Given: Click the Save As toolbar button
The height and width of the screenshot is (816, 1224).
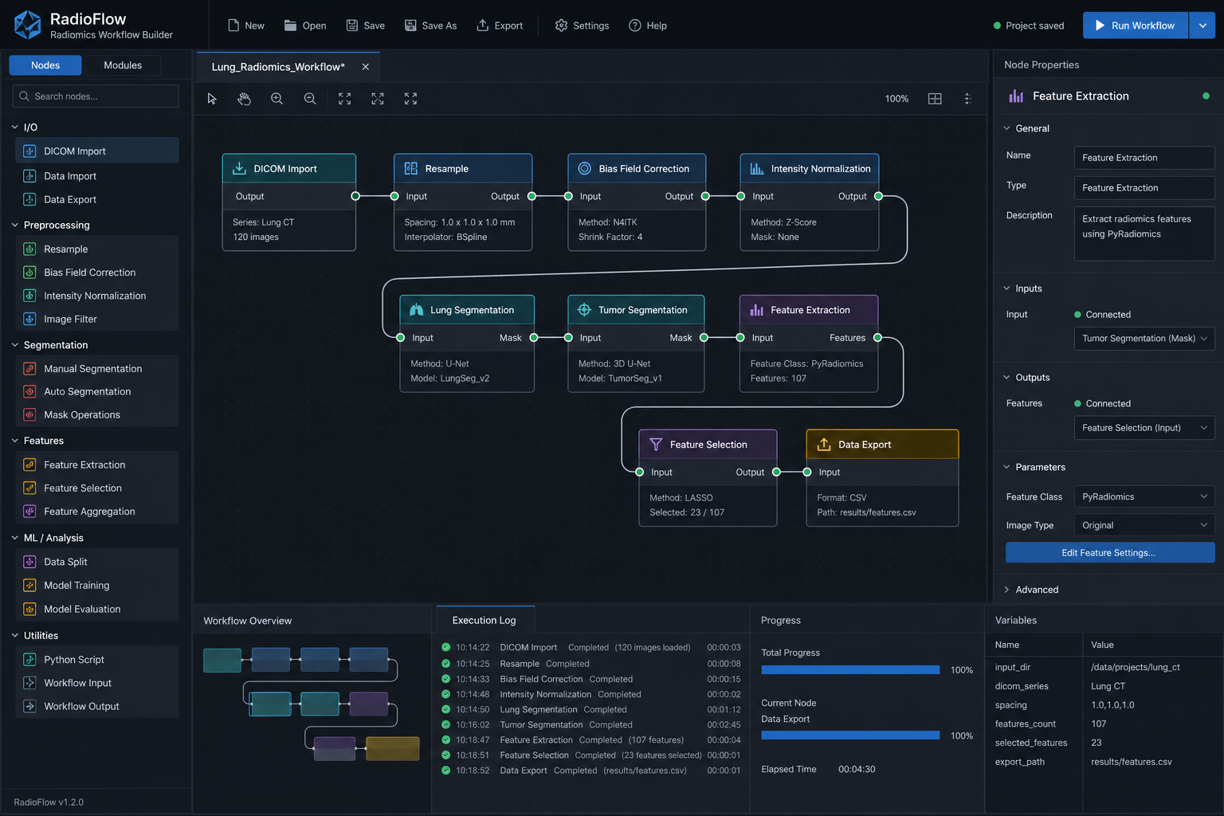Looking at the screenshot, I should click(x=430, y=25).
